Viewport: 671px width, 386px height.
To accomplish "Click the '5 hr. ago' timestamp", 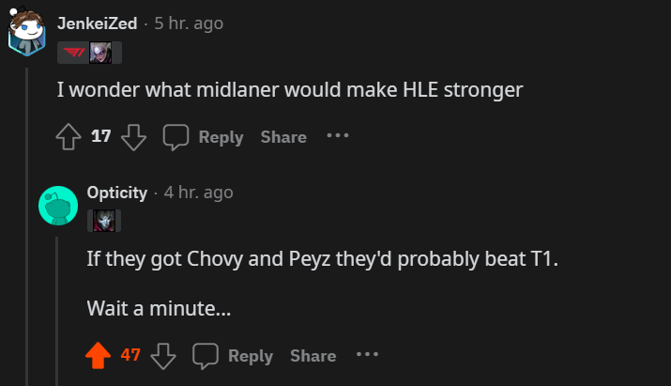I will click(x=189, y=23).
